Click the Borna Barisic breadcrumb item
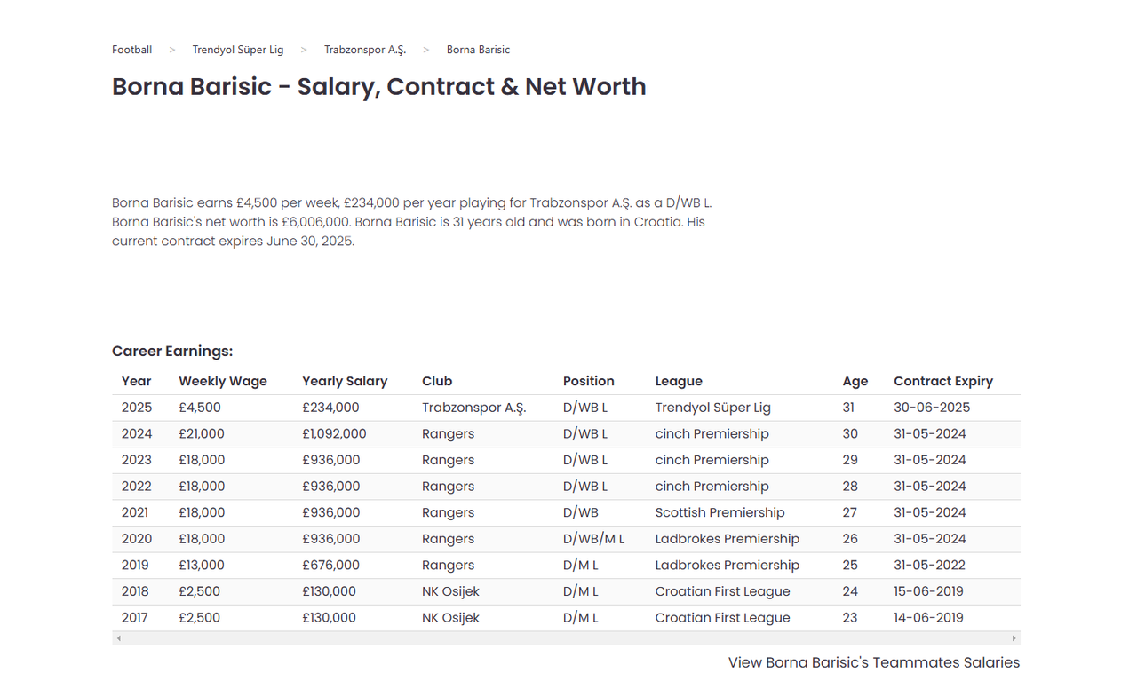This screenshot has width=1137, height=681. pyautogui.click(x=478, y=50)
